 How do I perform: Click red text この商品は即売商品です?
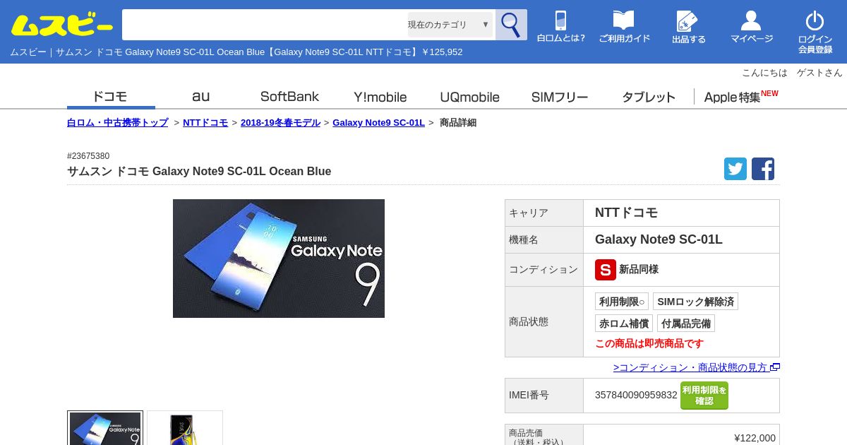[649, 343]
